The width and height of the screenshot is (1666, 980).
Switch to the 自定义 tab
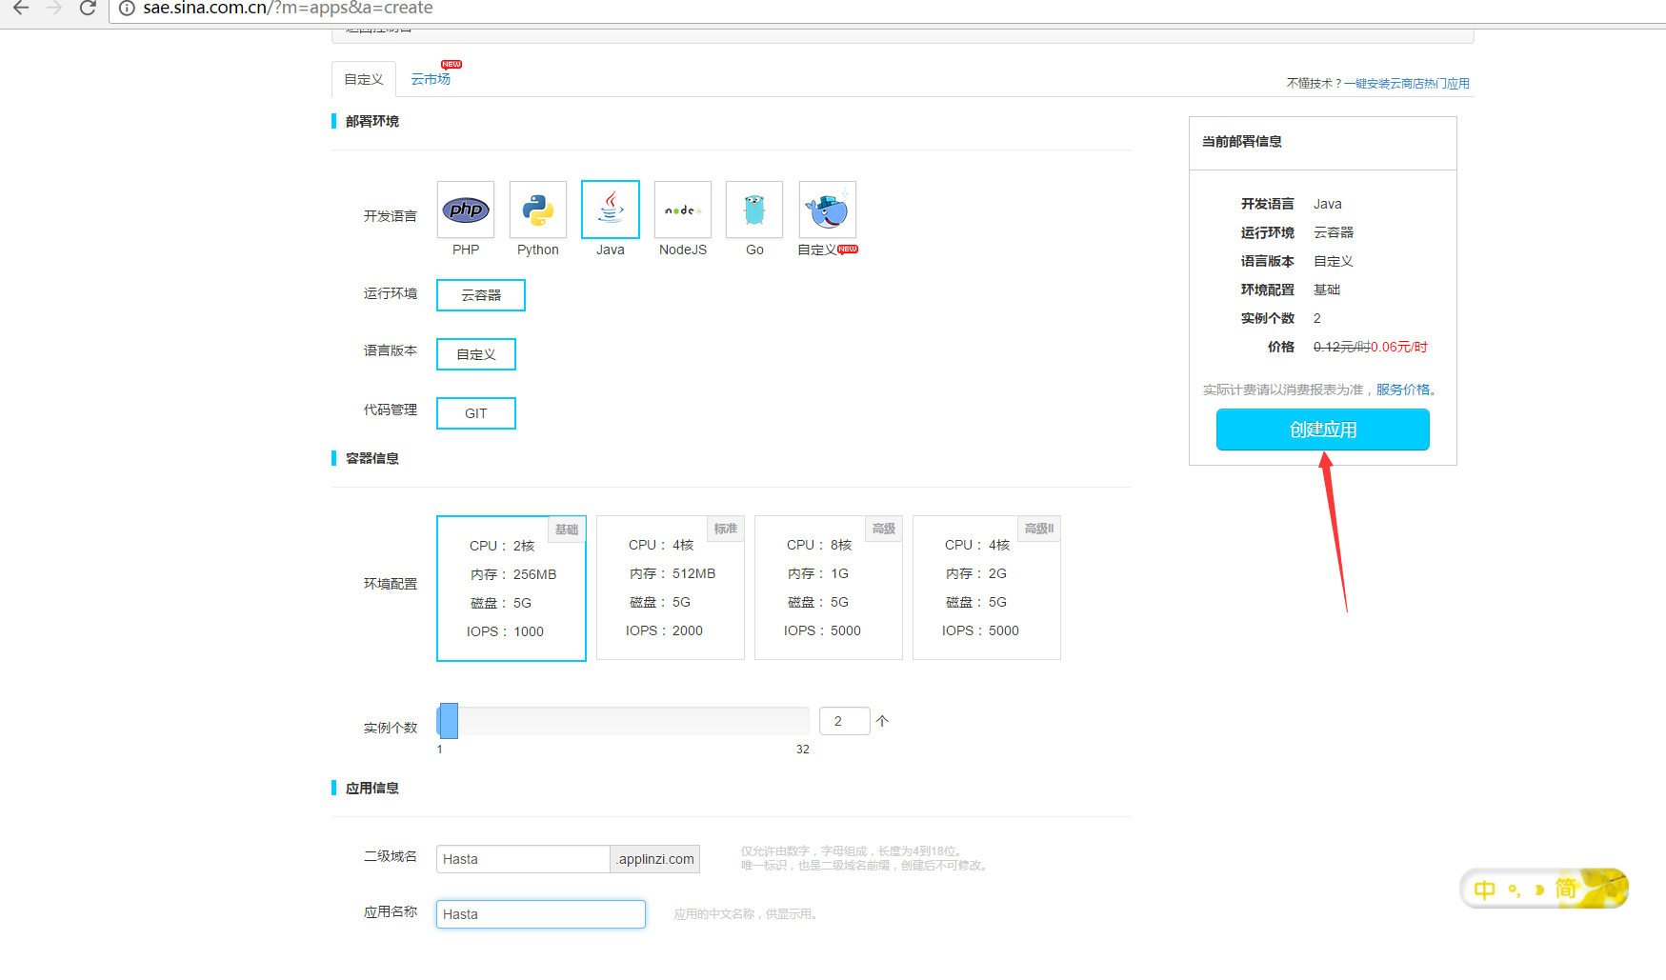click(364, 79)
